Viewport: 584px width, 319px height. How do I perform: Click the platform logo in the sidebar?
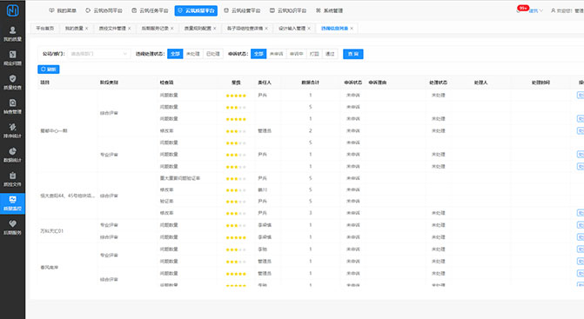(x=13, y=10)
